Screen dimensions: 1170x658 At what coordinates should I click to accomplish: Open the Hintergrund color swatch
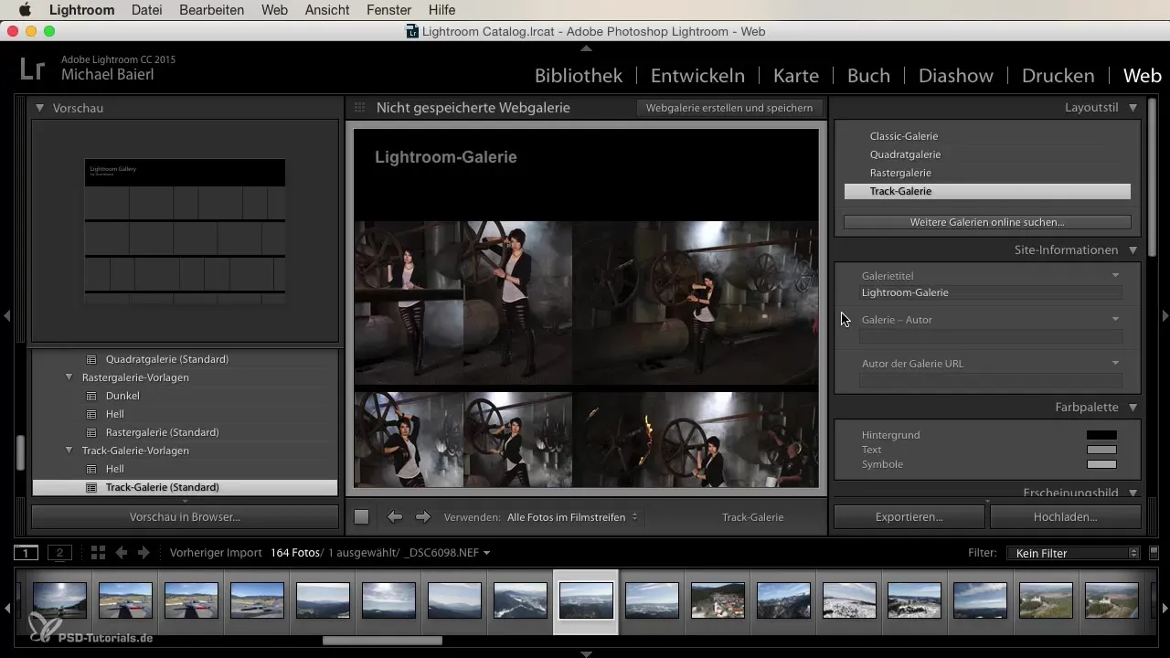tap(1101, 435)
